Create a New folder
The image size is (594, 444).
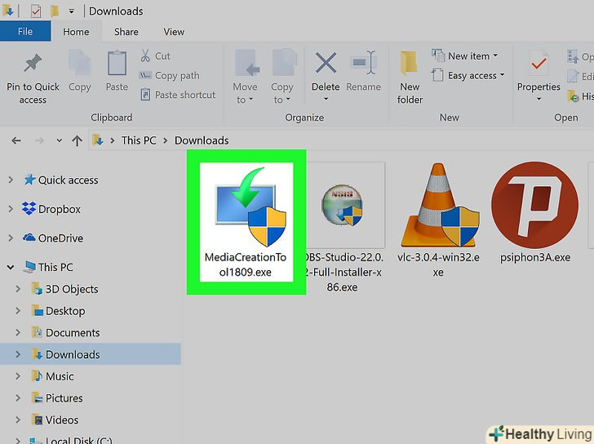coord(410,78)
